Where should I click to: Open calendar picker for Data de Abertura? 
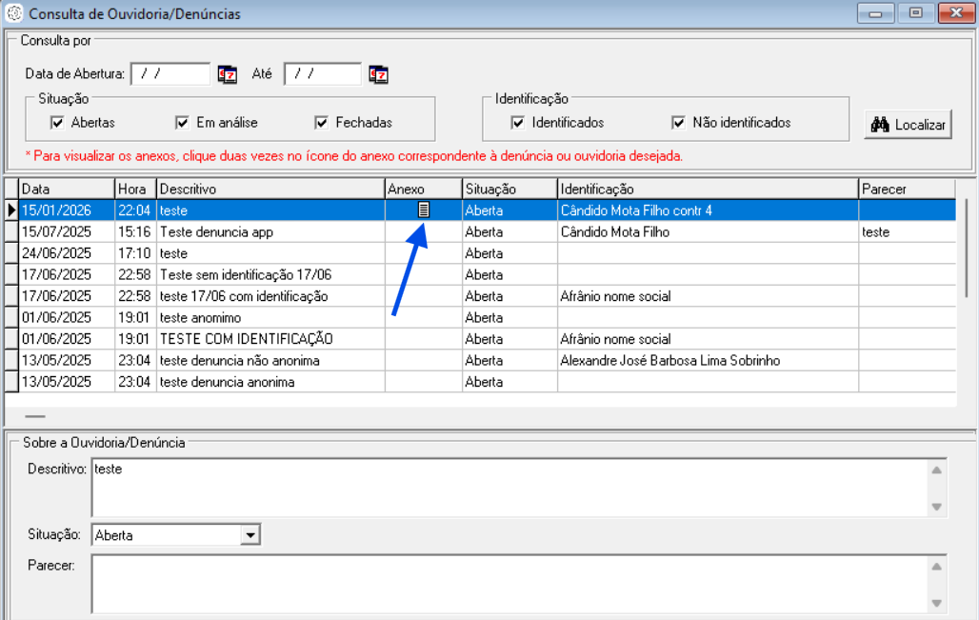coord(227,74)
